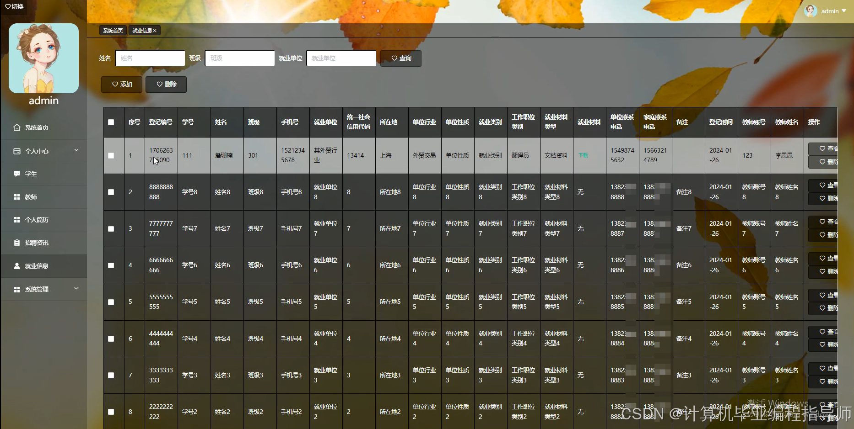The width and height of the screenshot is (854, 429).
Task: Click the 删除 button for row 7
Action: [824, 381]
